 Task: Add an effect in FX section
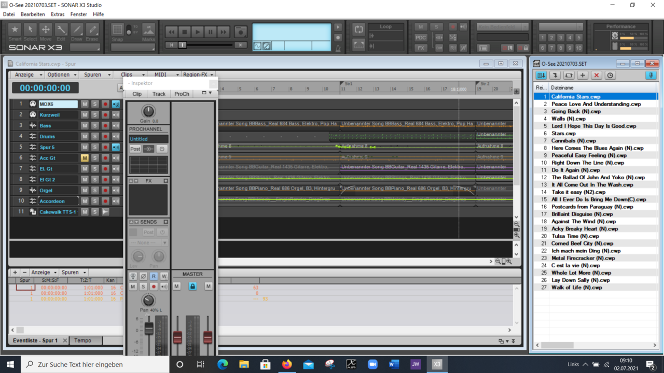tap(165, 181)
